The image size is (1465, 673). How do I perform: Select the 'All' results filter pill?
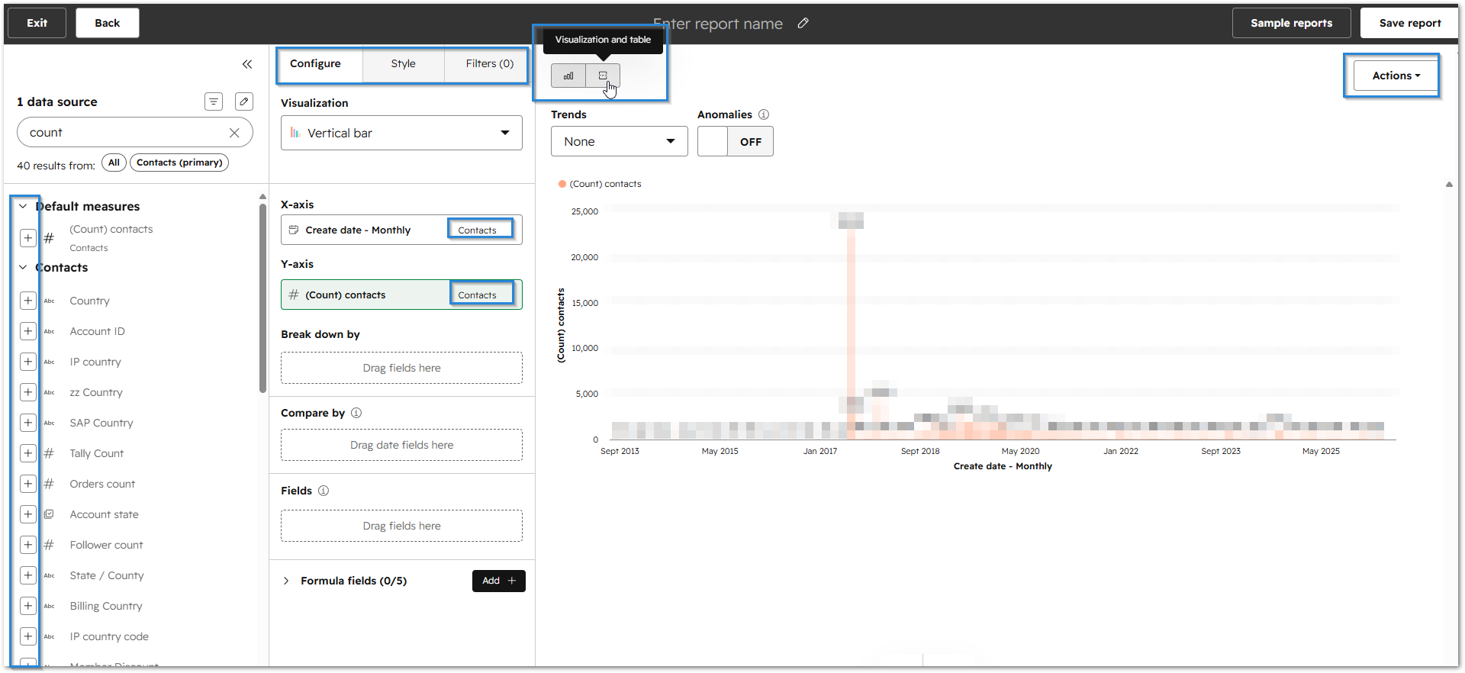coord(114,163)
